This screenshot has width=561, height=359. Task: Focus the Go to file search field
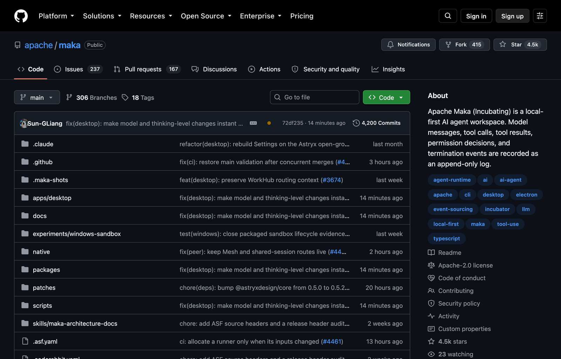[x=315, y=97]
